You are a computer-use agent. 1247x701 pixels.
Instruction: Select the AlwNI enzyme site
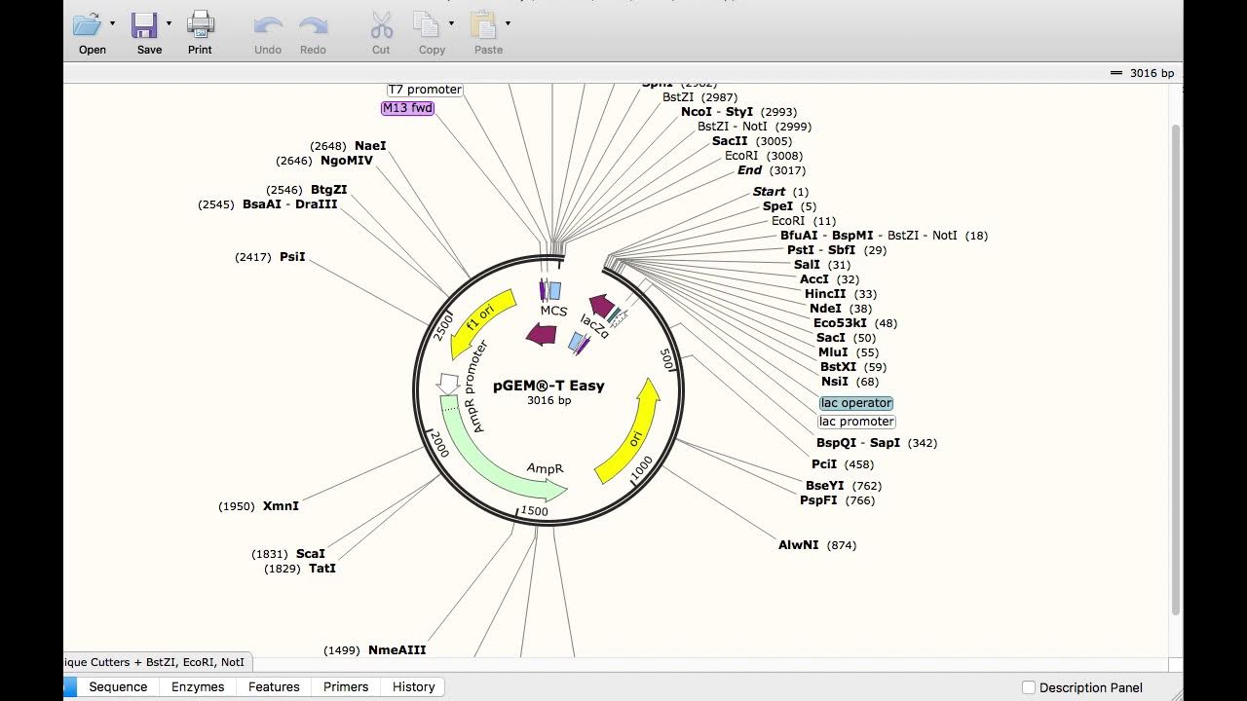[798, 545]
